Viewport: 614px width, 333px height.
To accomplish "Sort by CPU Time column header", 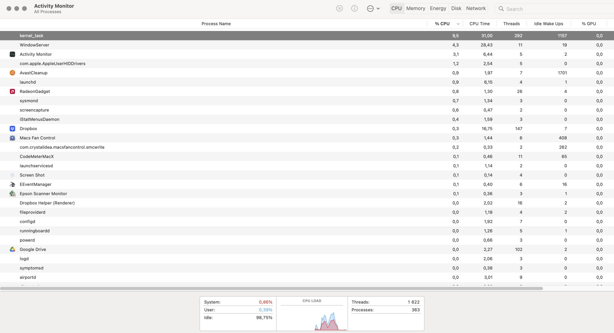I will [479, 24].
